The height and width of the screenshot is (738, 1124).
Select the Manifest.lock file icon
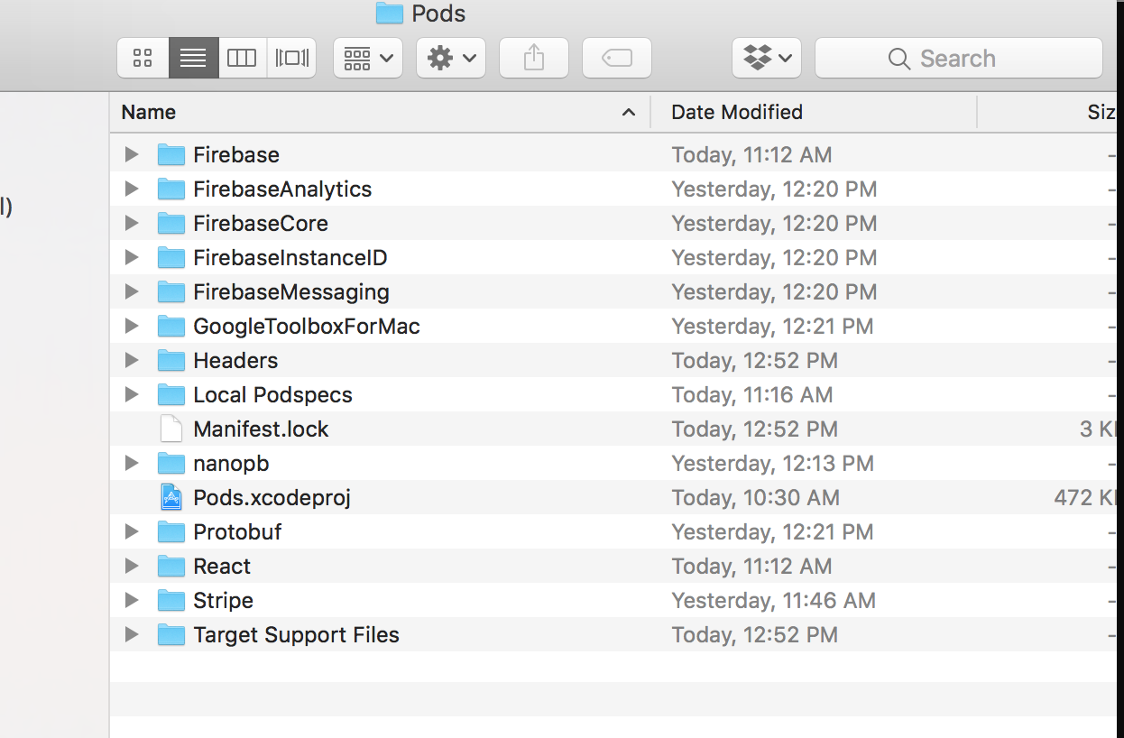(x=170, y=429)
